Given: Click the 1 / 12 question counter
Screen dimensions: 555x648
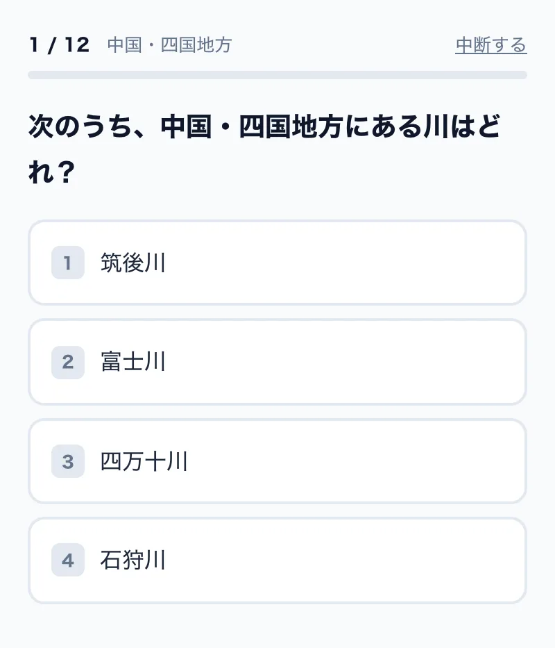Looking at the screenshot, I should click(x=60, y=44).
